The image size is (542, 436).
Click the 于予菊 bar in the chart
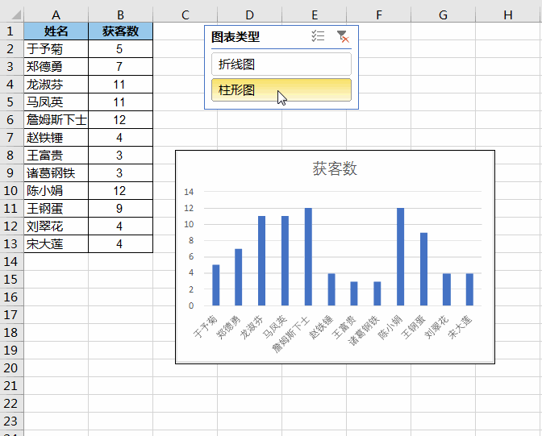(215, 285)
